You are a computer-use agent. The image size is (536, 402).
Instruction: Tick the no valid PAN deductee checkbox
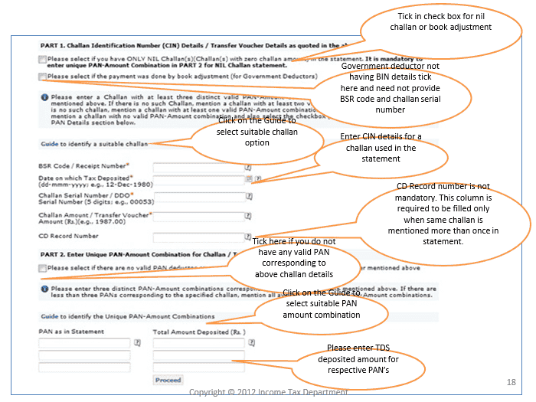[42, 268]
